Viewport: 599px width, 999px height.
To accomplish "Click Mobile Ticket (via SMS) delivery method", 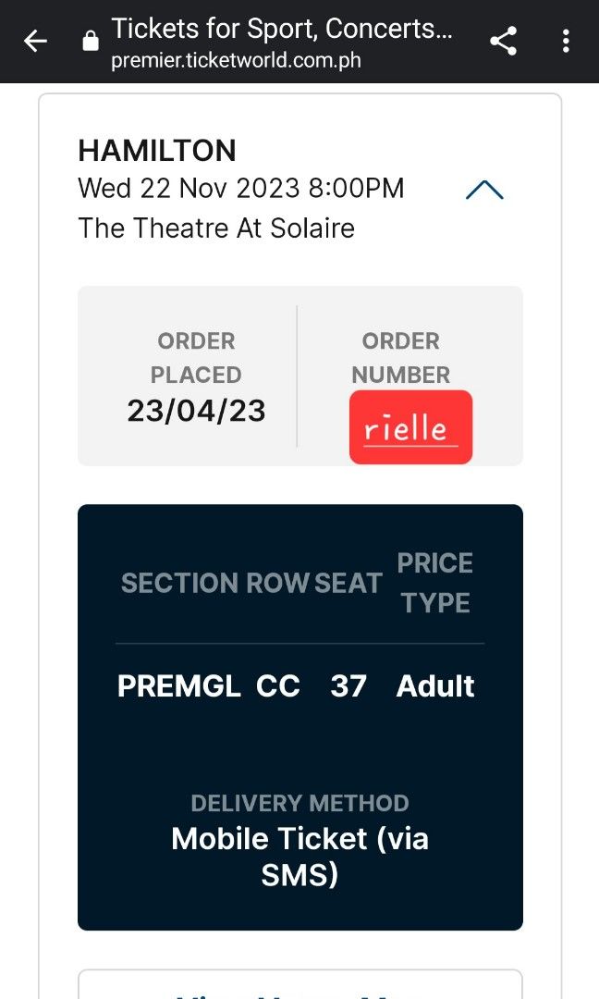I will click(x=299, y=856).
